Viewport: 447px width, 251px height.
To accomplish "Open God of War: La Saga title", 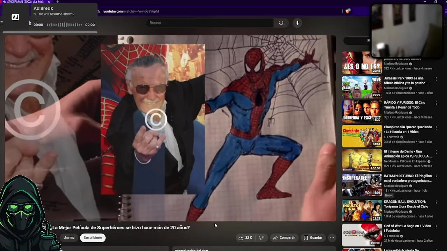I will [x=407, y=228].
